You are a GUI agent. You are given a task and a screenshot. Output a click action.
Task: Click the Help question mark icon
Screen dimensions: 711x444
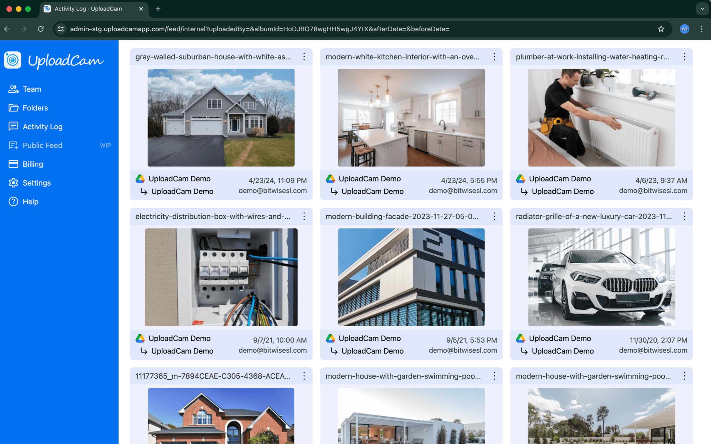click(13, 201)
